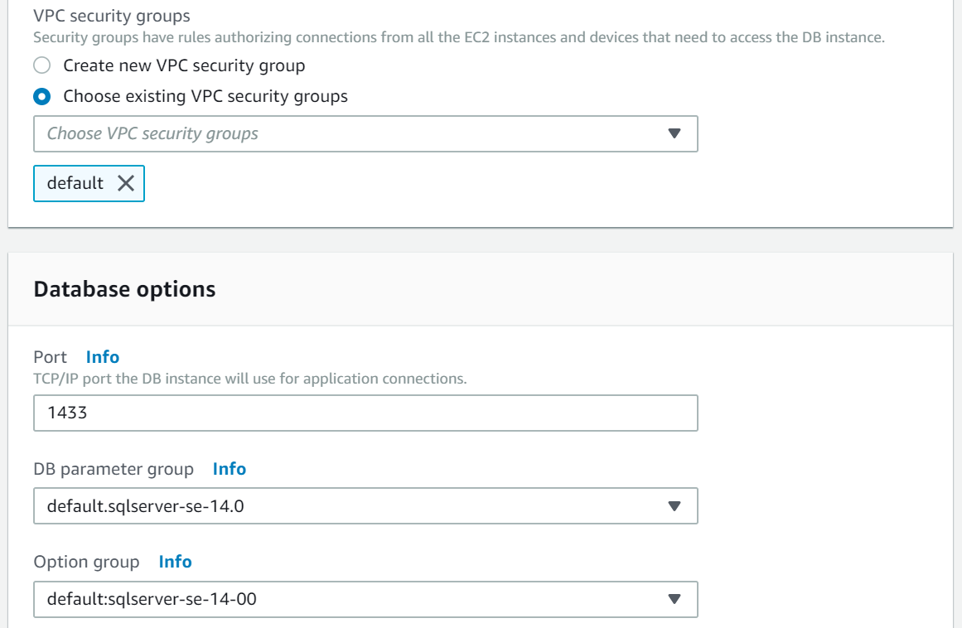Remove the default security group with its X icon
Screen dimensions: 962x628
coord(126,183)
